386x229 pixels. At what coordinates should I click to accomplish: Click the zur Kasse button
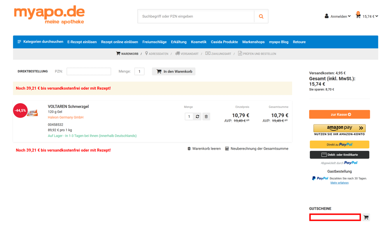(340, 114)
